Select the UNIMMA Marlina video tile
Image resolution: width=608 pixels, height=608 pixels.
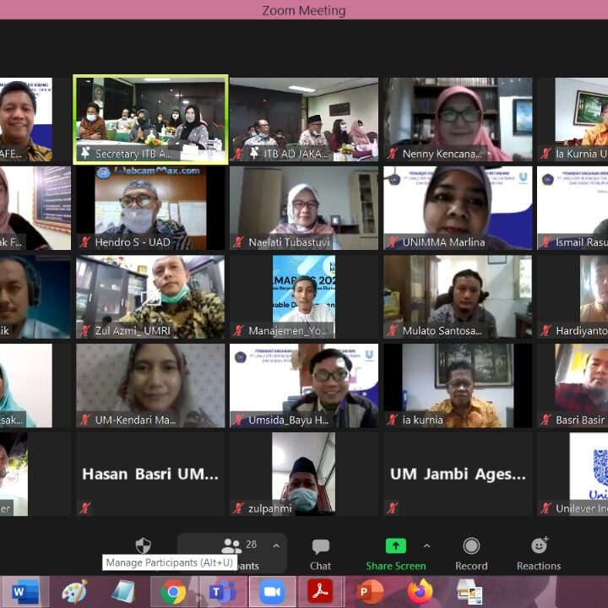point(458,207)
